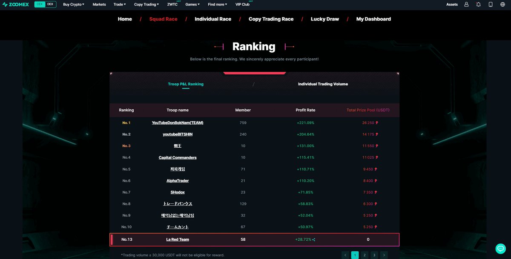The image size is (511, 259).
Task: Open troop SHodox
Action: (x=178, y=192)
